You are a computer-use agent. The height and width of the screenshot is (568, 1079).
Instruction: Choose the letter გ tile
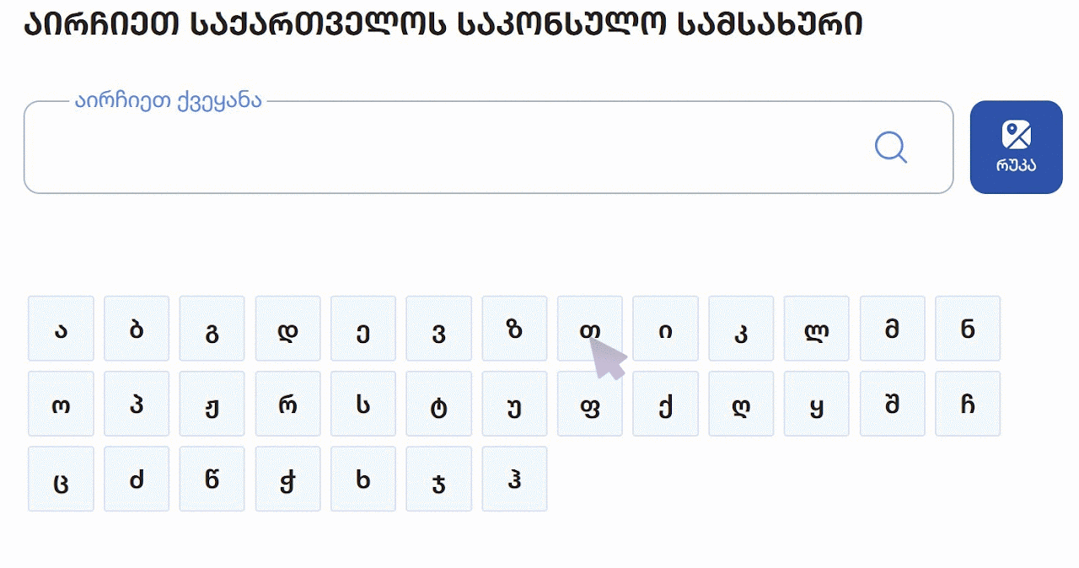tap(212, 329)
